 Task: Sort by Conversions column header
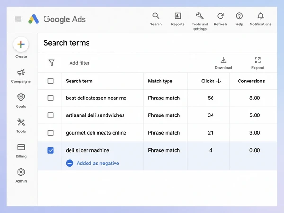coord(251,81)
